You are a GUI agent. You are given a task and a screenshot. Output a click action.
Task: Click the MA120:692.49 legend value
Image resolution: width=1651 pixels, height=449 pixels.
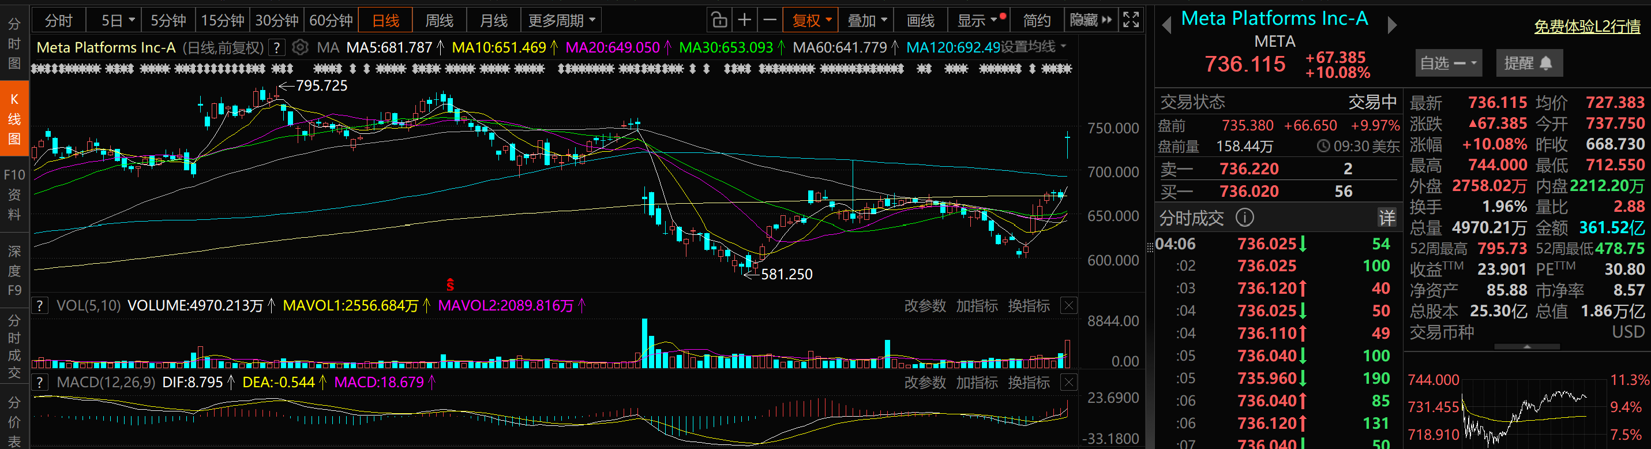(x=953, y=47)
